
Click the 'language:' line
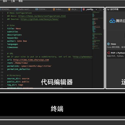(x=12, y=44)
